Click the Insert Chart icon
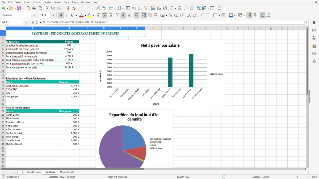319x179 pixels. (x=159, y=8)
